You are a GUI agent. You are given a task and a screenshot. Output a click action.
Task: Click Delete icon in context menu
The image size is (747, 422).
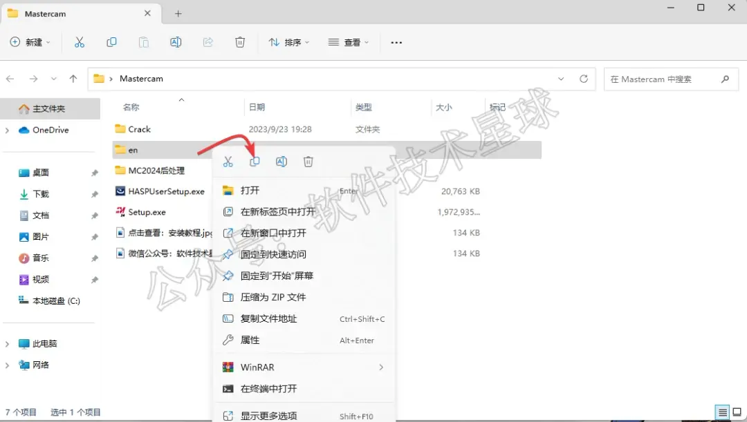click(308, 162)
